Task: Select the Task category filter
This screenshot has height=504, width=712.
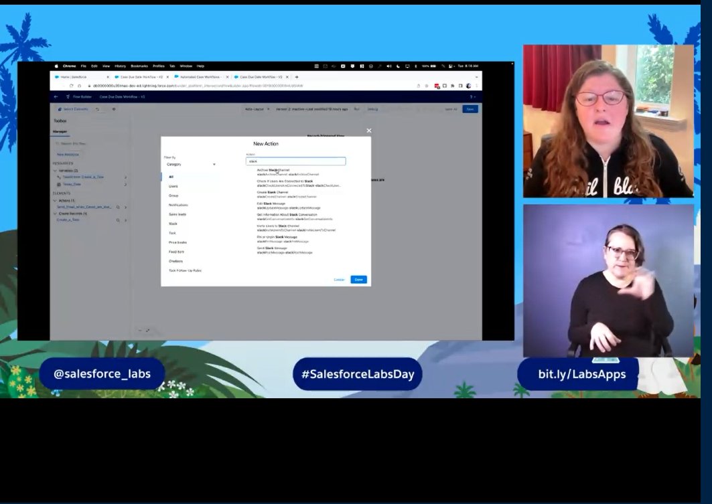Action: pyautogui.click(x=172, y=233)
